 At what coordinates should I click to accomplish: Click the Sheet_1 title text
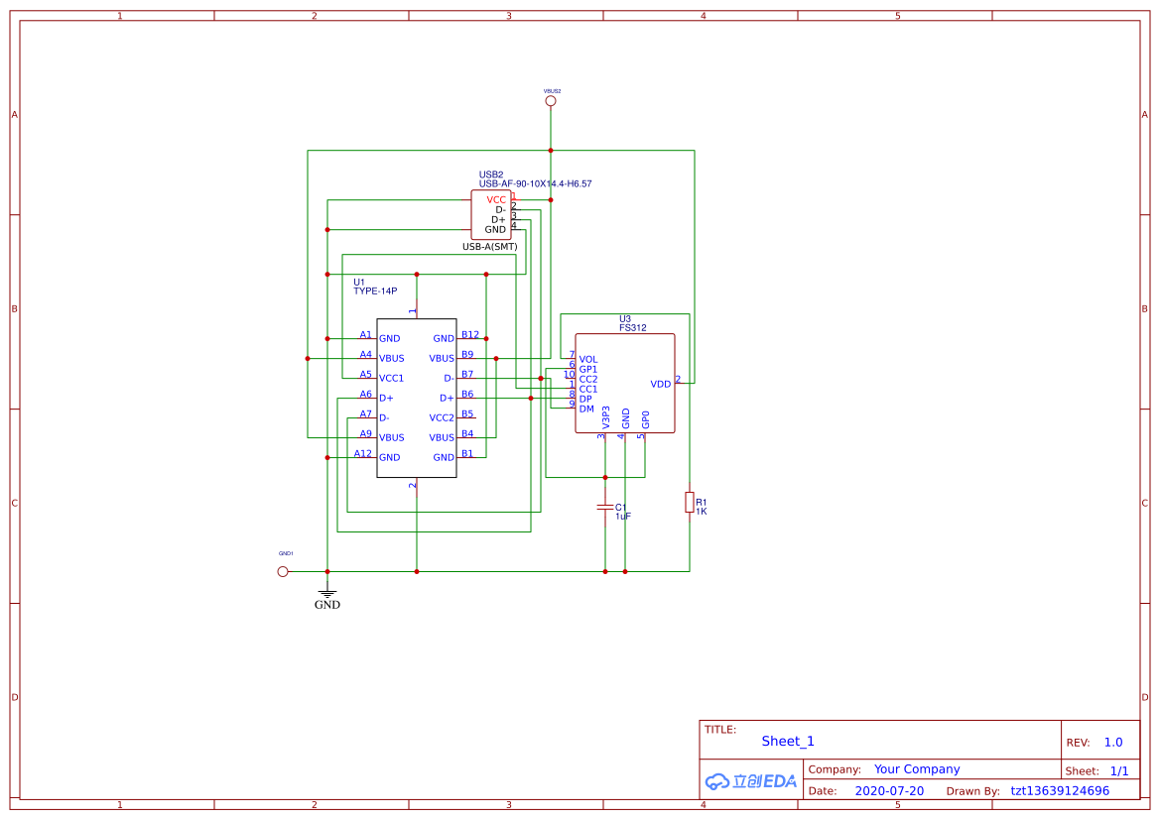click(788, 741)
